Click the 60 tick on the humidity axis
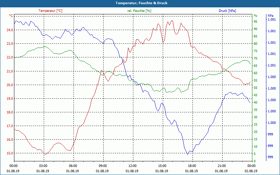Screen dimensions: 280x175 coord(255,73)
